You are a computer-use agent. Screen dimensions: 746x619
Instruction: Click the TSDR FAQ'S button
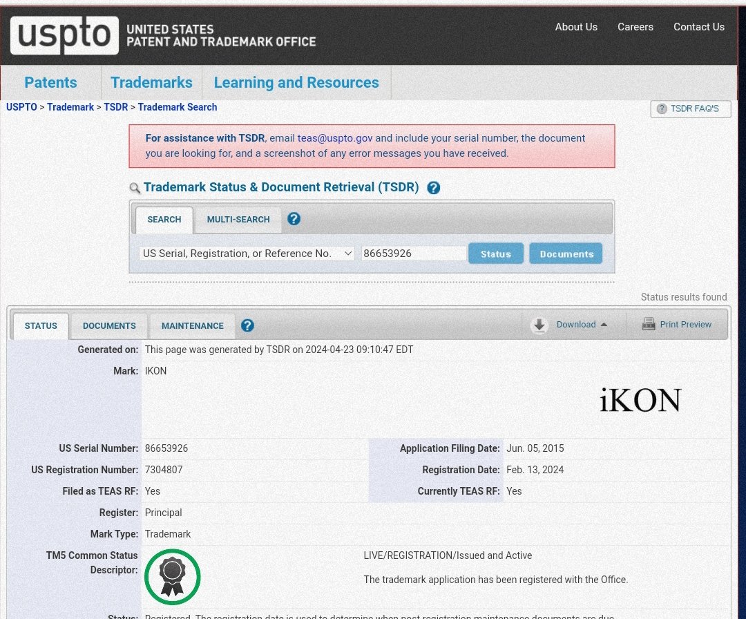[690, 108]
